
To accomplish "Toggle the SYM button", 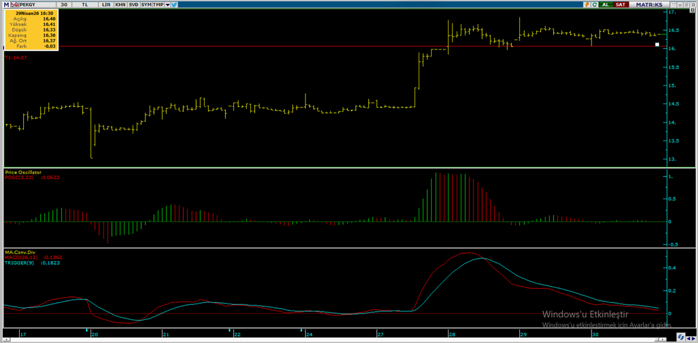I will point(146,5).
